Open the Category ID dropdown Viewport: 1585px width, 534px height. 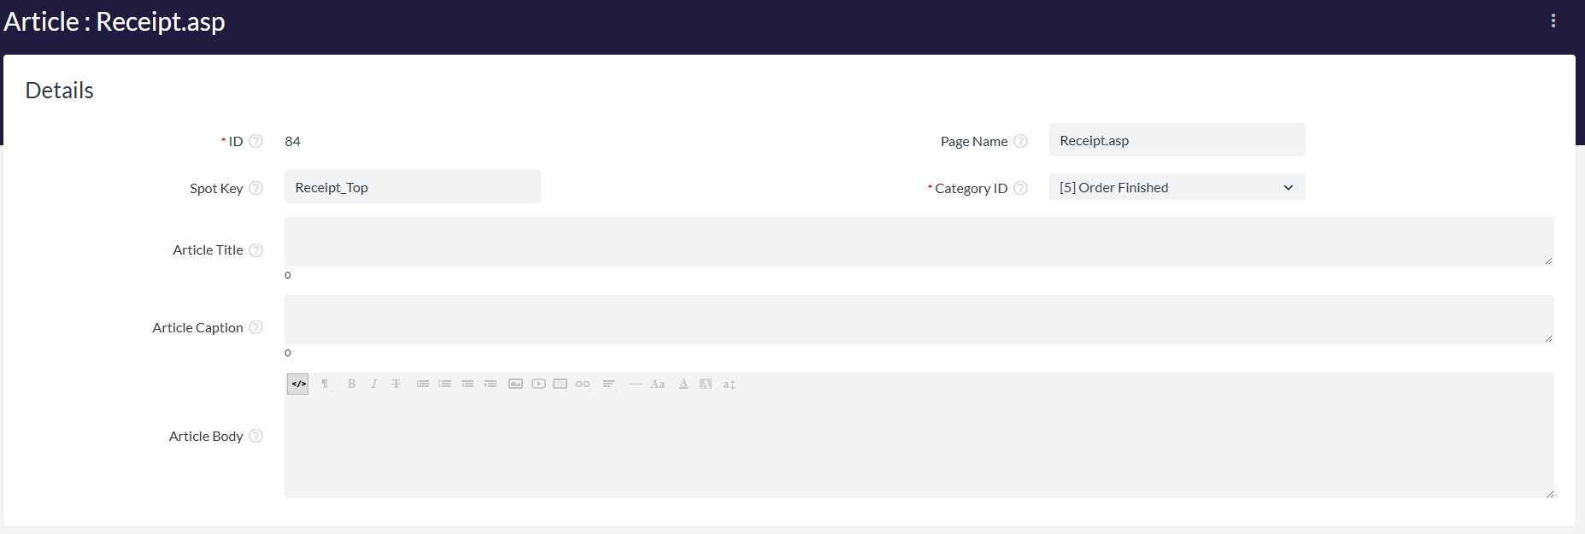click(x=1177, y=187)
